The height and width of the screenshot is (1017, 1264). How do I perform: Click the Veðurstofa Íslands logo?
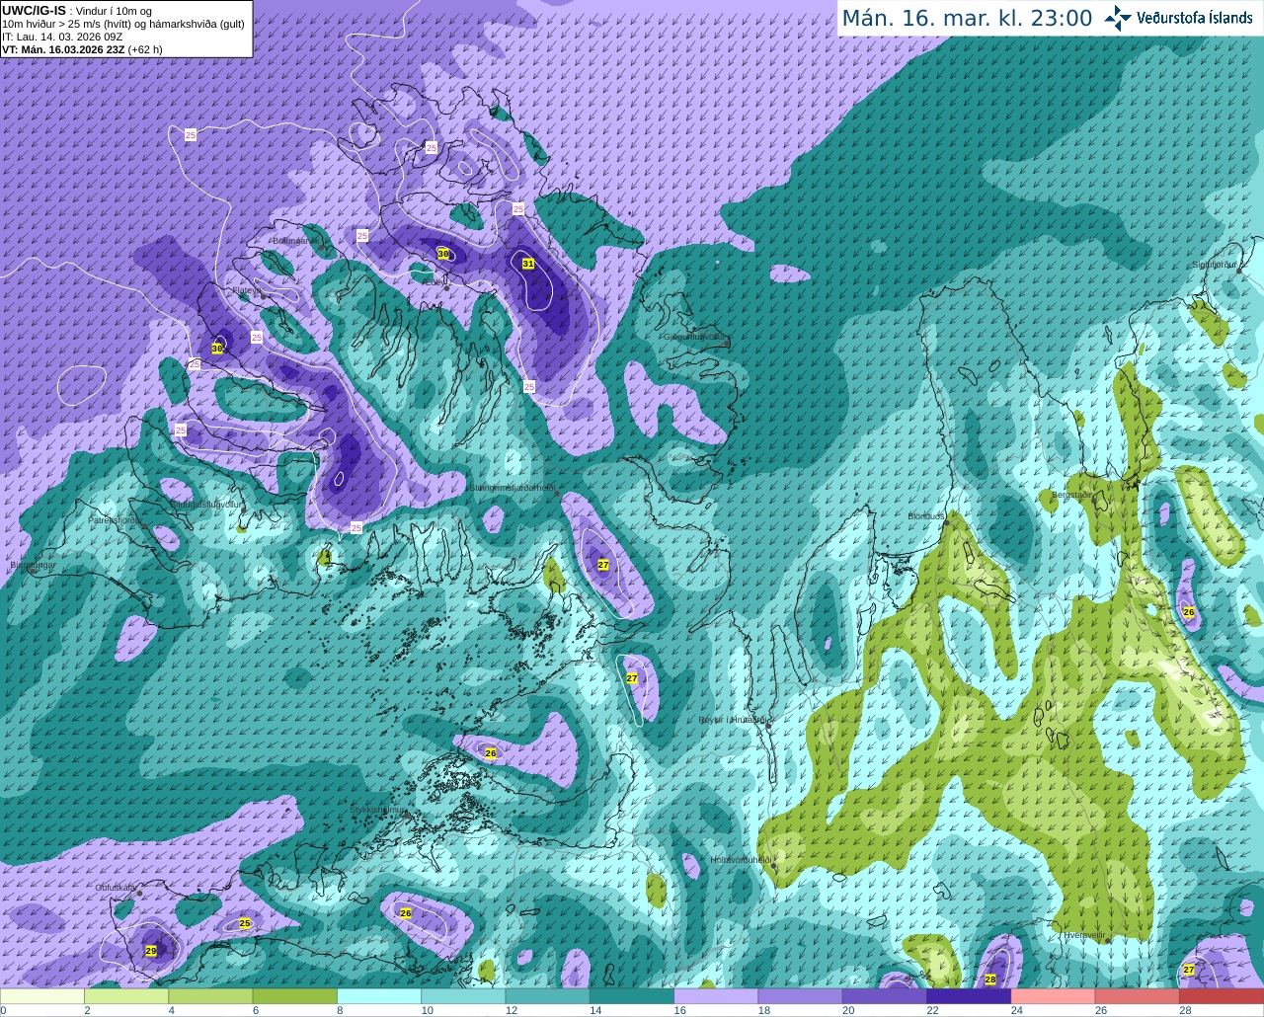click(x=1178, y=18)
